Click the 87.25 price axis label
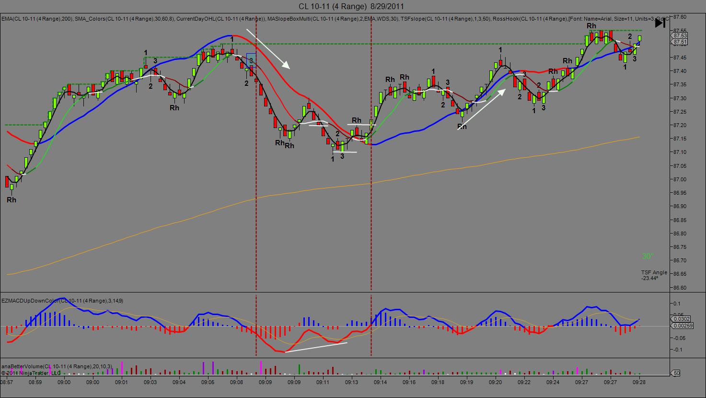The height and width of the screenshot is (398, 706). click(680, 112)
